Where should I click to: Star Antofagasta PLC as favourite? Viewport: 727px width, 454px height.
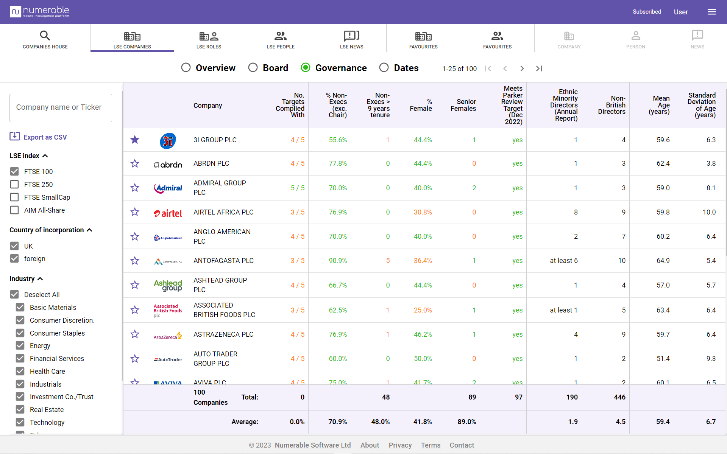click(135, 261)
